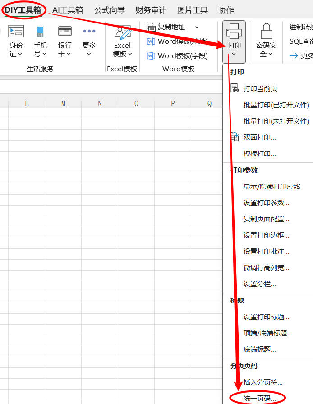Choose 双面打印 menu entry

pyautogui.click(x=259, y=137)
